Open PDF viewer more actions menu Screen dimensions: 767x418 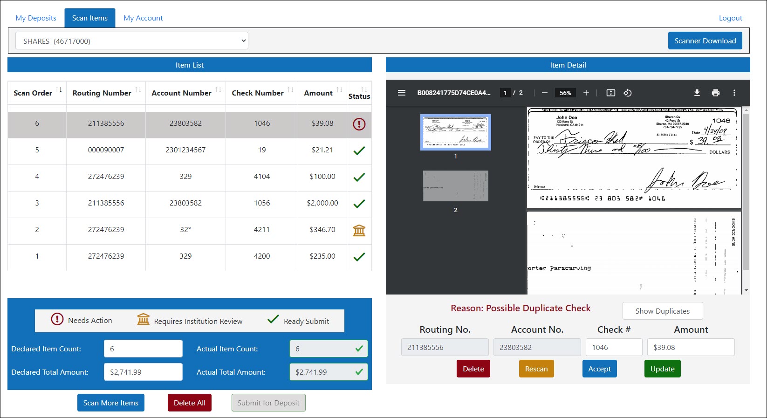[x=734, y=93]
